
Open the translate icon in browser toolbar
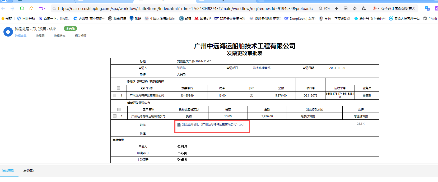pos(427,8)
